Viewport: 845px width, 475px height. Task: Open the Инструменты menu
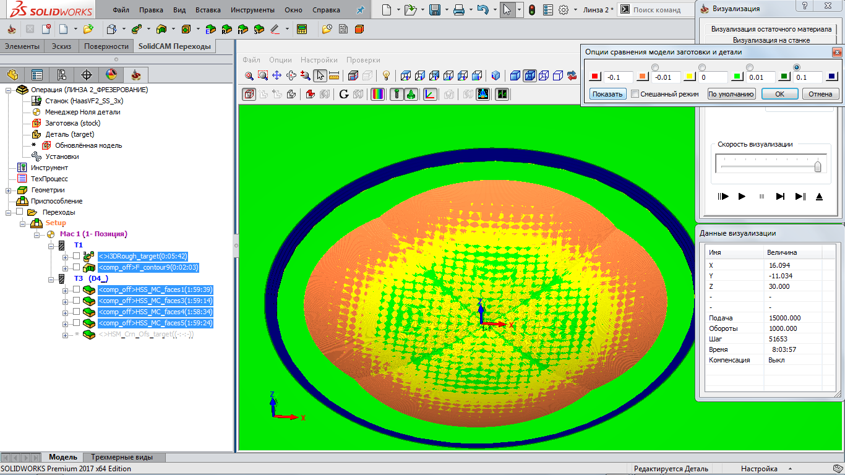pos(252,10)
